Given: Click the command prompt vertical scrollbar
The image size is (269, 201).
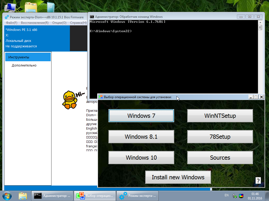Looking at the screenshot, I should tap(260, 52).
